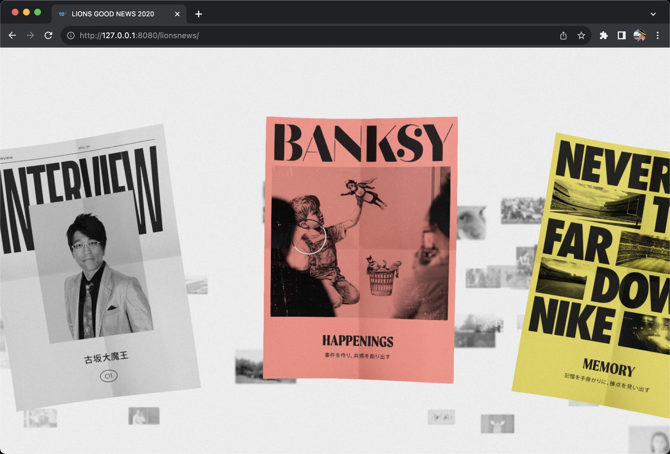Click the forward navigation arrow
670x454 pixels.
(x=30, y=35)
